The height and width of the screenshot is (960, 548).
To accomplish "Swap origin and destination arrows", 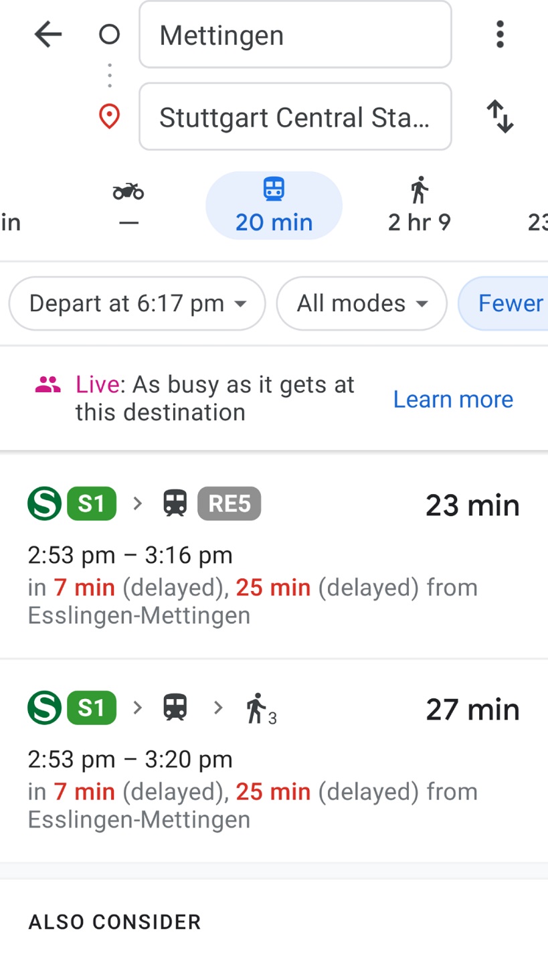I will [499, 116].
